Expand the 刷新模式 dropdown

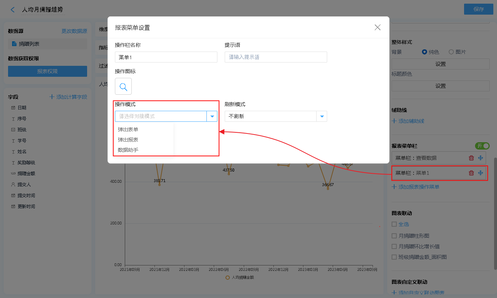[322, 116]
